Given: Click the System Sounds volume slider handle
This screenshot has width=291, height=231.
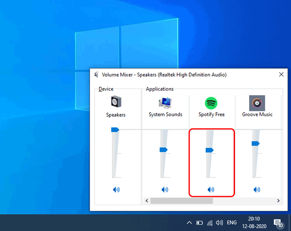Looking at the screenshot, I should click(x=163, y=150).
